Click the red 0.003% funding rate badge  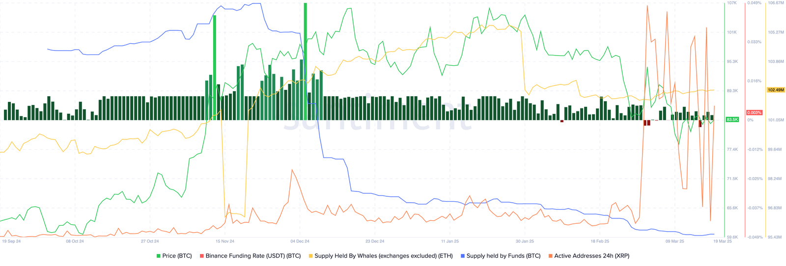click(754, 113)
